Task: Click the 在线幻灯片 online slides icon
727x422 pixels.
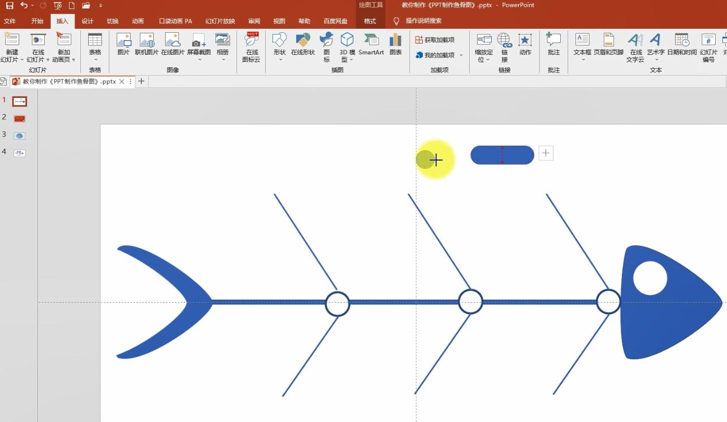Action: point(38,40)
